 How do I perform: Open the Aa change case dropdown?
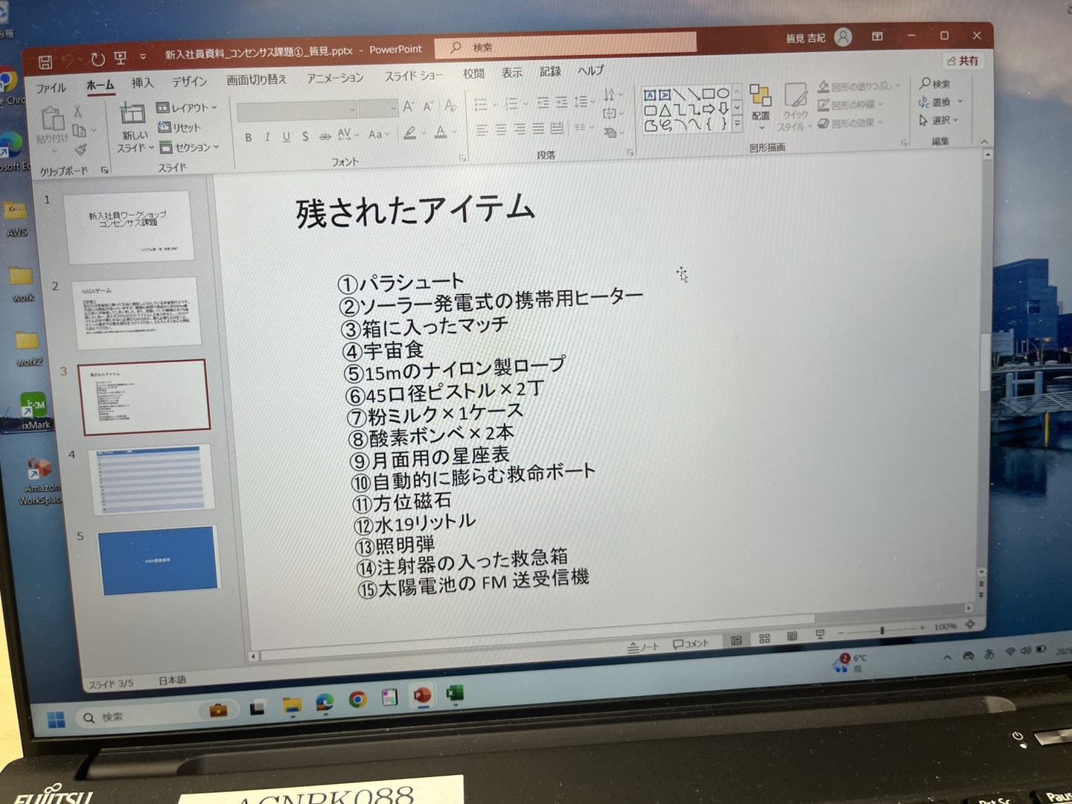(378, 135)
